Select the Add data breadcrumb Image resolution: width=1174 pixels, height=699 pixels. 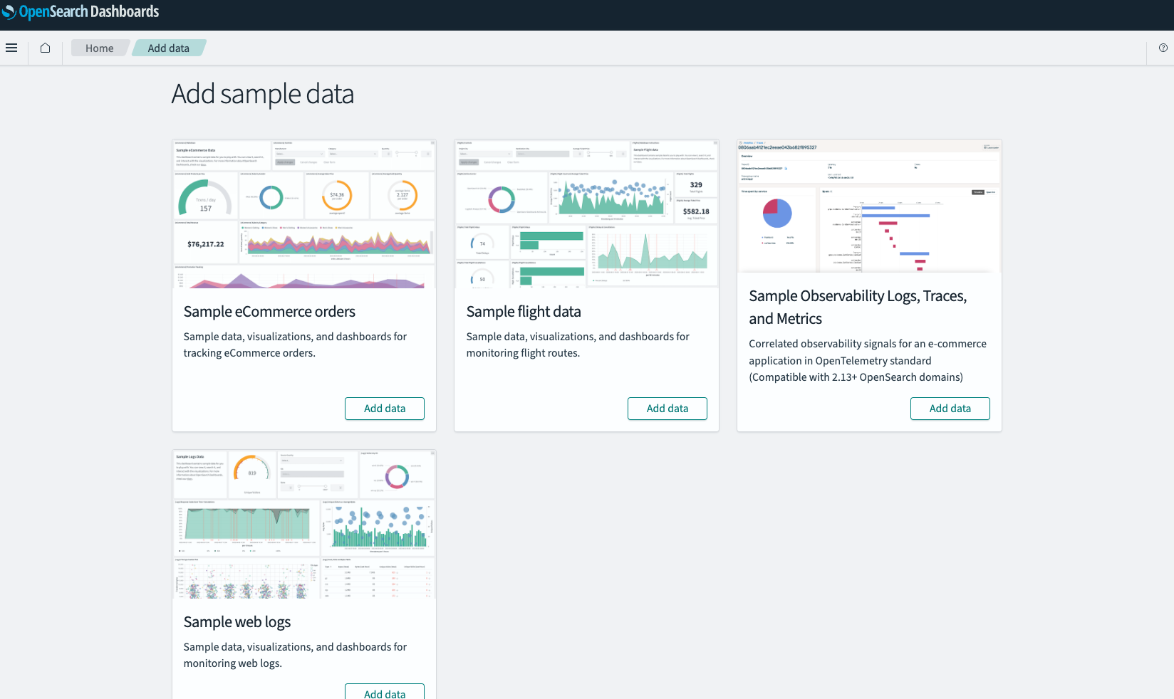coord(169,48)
